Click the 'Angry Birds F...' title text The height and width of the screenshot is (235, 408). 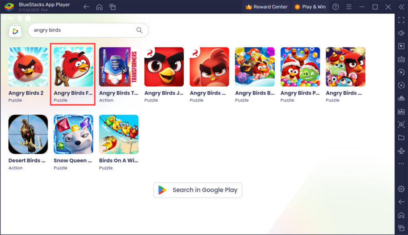73,93
